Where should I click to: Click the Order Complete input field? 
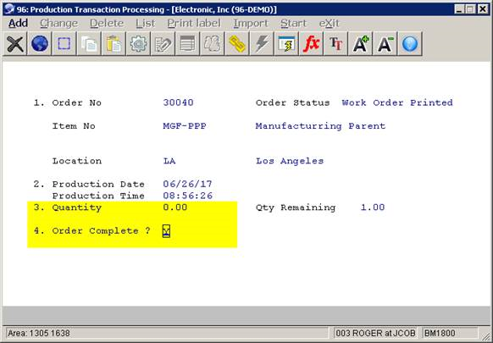[166, 231]
